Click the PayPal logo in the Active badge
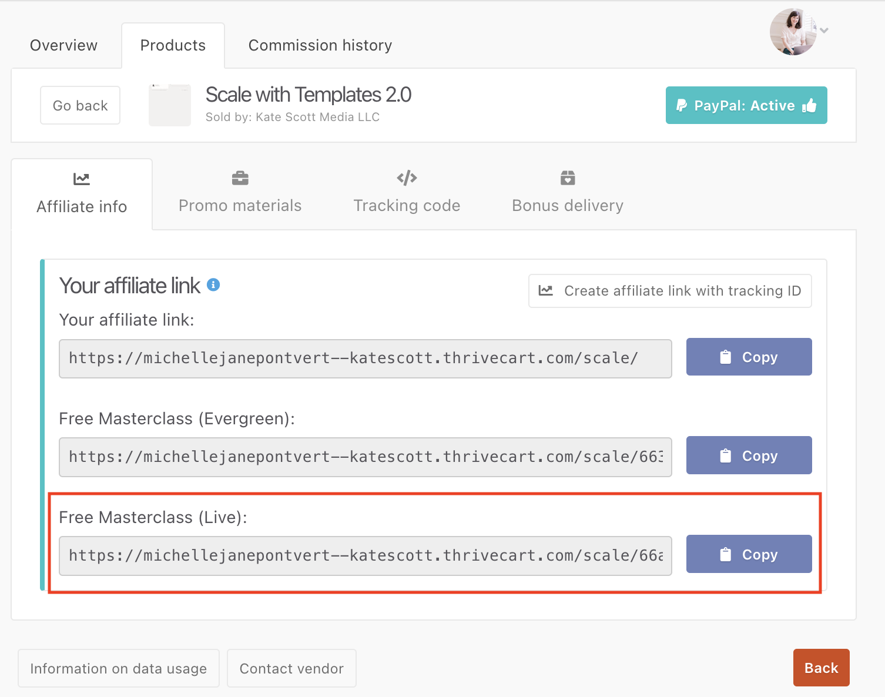885x697 pixels. pos(681,105)
